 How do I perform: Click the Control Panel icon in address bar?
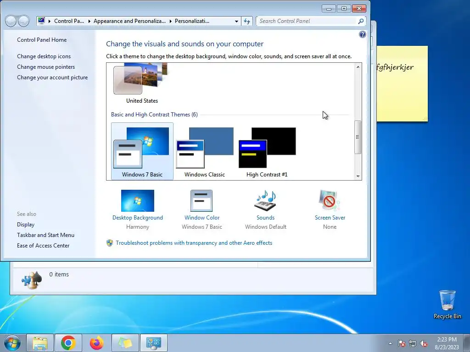[x=42, y=21]
